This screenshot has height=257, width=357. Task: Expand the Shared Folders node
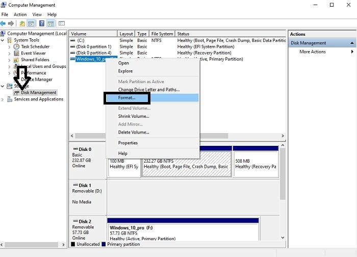[9, 60]
